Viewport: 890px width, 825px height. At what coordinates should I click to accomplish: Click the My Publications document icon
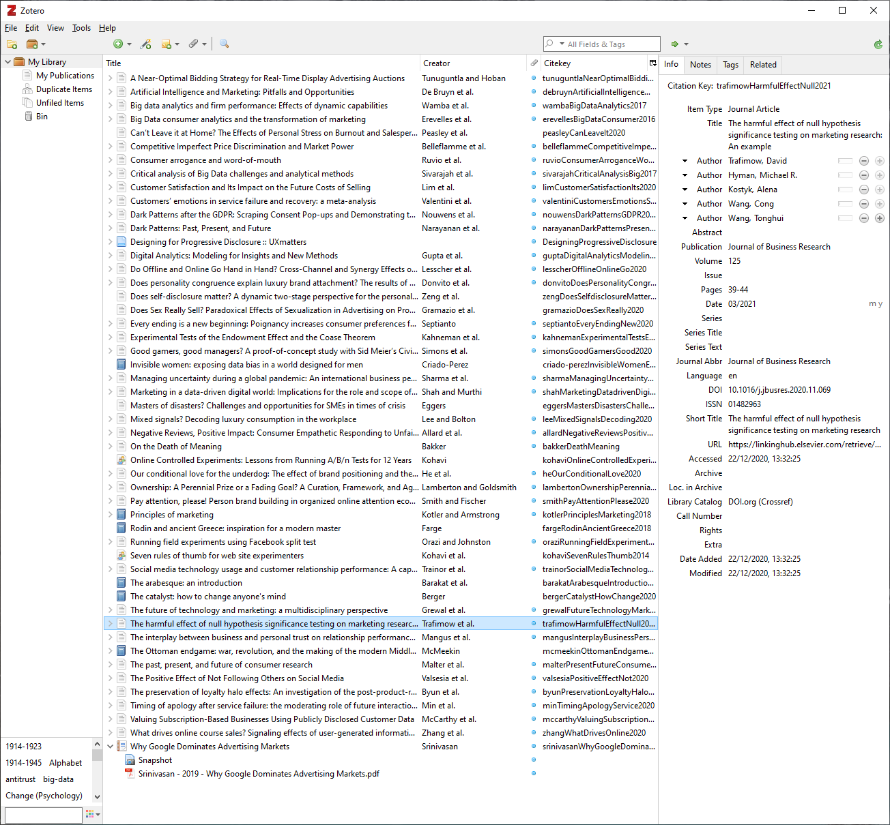(x=28, y=76)
